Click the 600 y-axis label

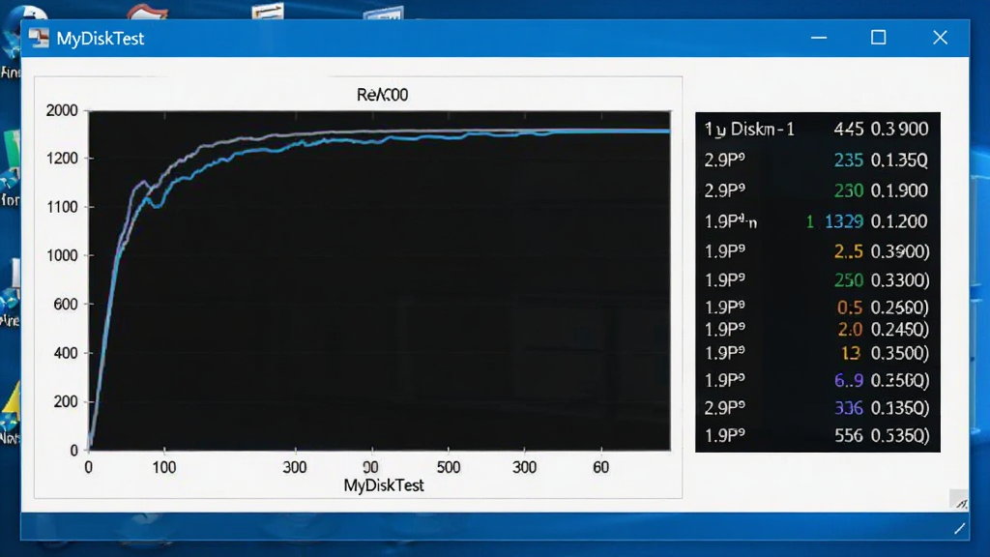point(66,304)
